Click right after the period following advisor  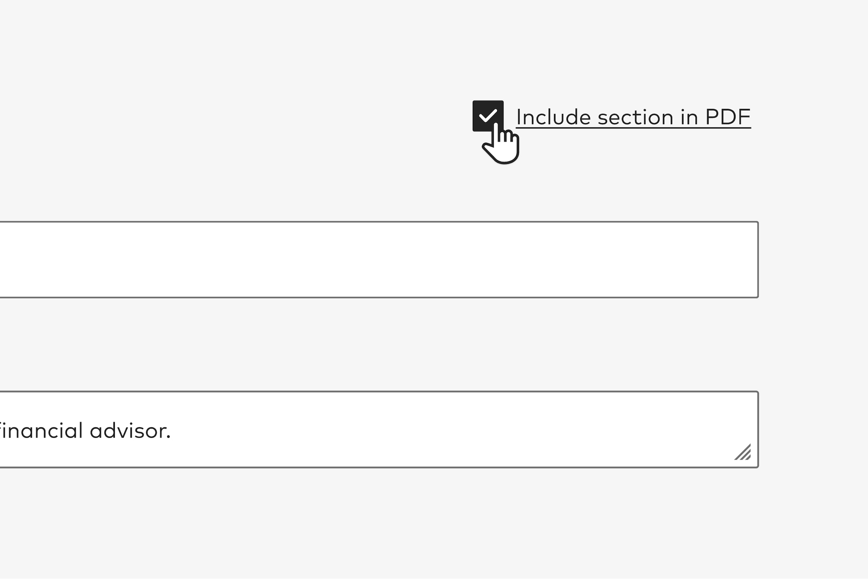coord(172,431)
